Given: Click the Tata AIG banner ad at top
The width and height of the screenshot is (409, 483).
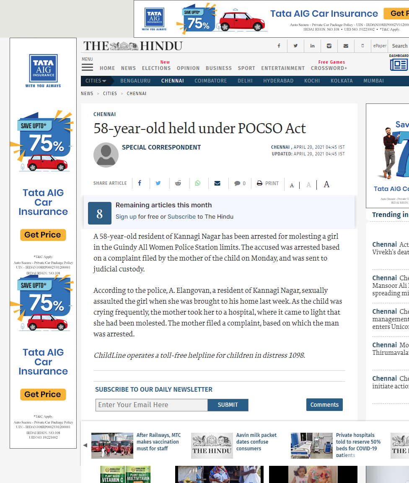Looking at the screenshot, I should [272, 19].
